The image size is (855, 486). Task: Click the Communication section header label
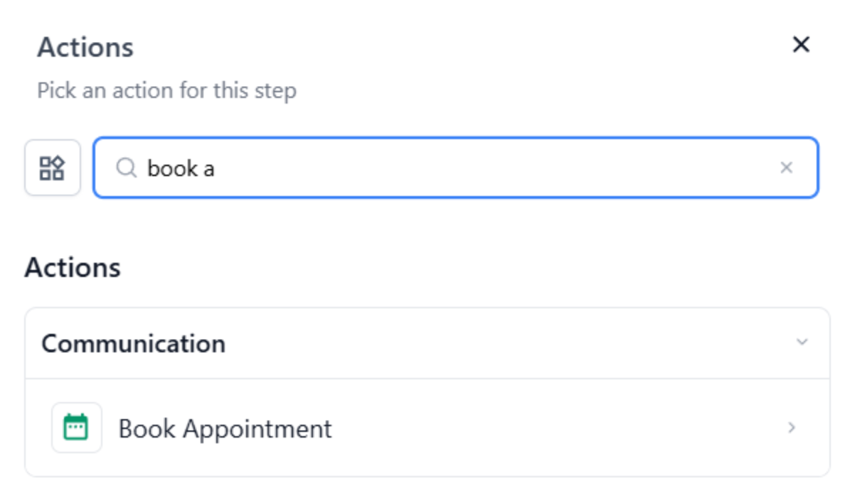click(x=133, y=343)
